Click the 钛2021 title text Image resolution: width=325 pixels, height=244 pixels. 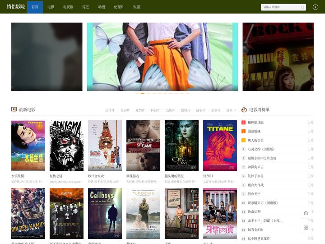coord(208,176)
